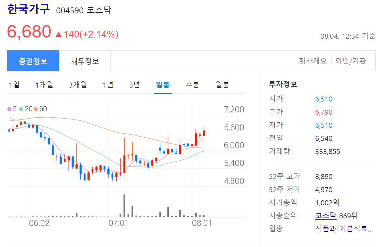
Task: Switch to the 주봉 weekly chart
Action: 192,85
